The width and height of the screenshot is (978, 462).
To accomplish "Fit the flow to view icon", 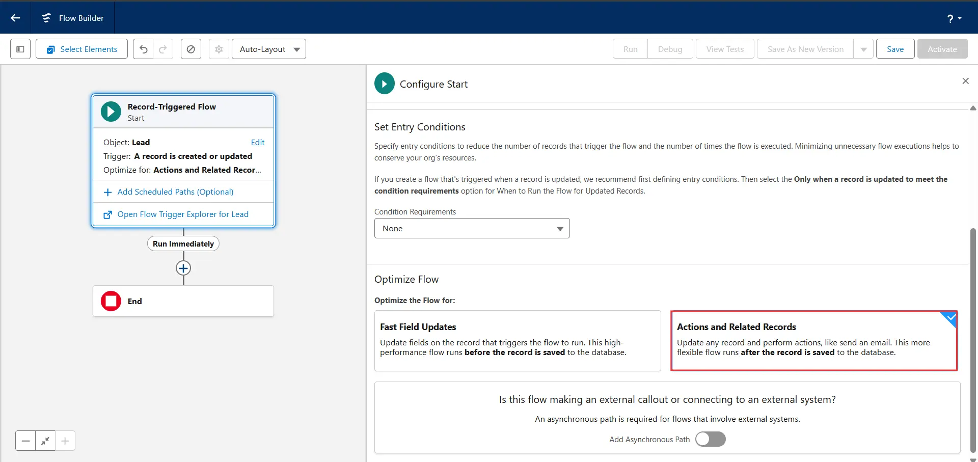I will (45, 441).
